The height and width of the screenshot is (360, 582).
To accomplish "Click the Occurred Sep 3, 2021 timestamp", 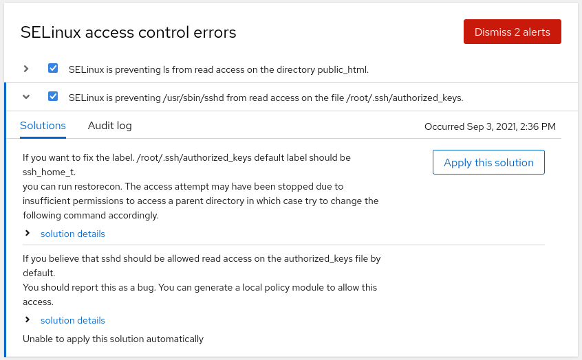I will point(490,126).
